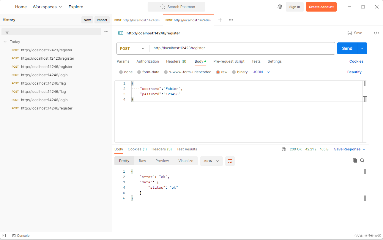This screenshot has width=383, height=240.
Task: Open the request Settings tab
Action: (x=275, y=61)
